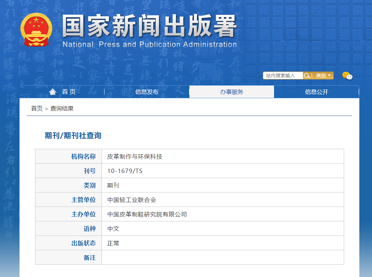Click the 类别 value 期刊
Image resolution: width=372 pixels, height=277 pixels.
click(113, 186)
